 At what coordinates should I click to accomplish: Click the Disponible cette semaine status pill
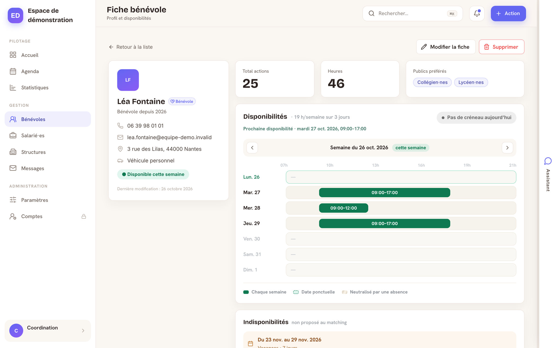tap(153, 174)
